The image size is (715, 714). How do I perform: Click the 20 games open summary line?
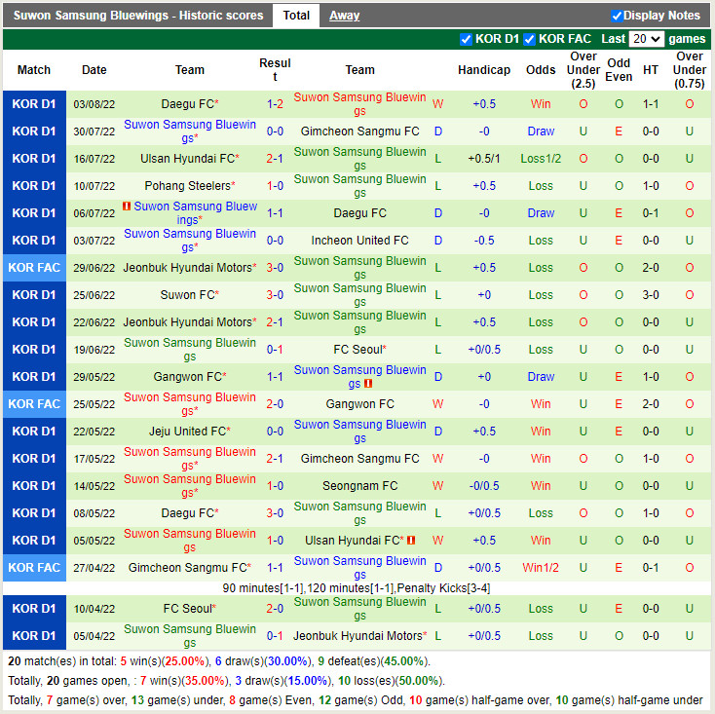(x=226, y=681)
